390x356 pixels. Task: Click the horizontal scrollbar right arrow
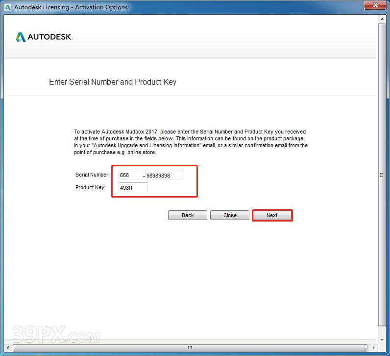point(374,348)
